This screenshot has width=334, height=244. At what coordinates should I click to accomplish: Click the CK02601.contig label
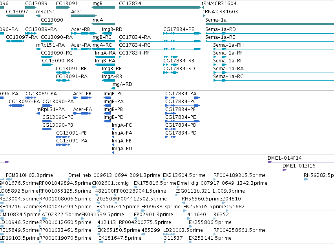coord(110,183)
